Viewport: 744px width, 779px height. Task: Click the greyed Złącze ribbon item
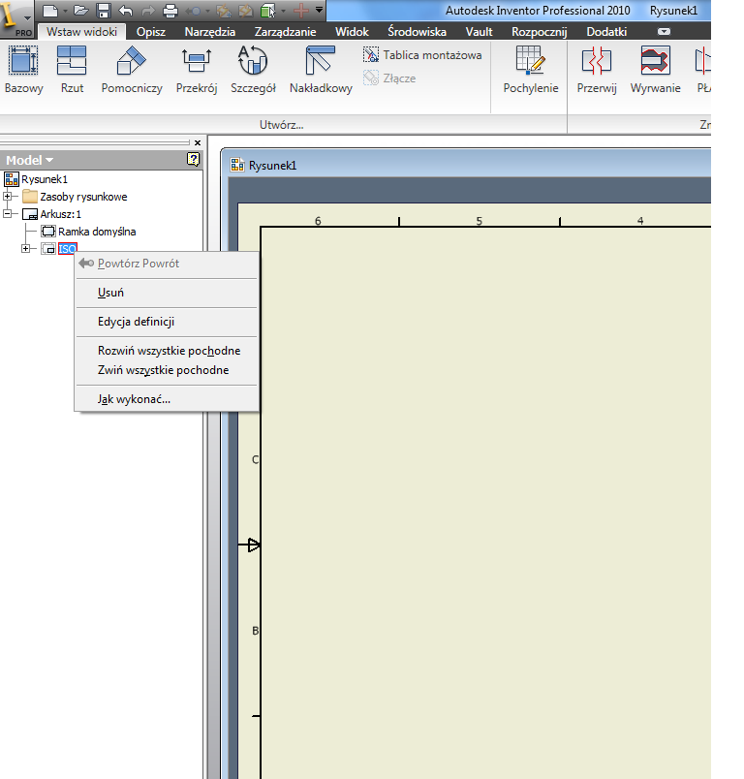click(389, 78)
